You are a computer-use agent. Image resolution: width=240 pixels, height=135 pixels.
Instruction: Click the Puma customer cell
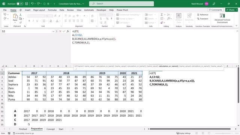pos(15,99)
